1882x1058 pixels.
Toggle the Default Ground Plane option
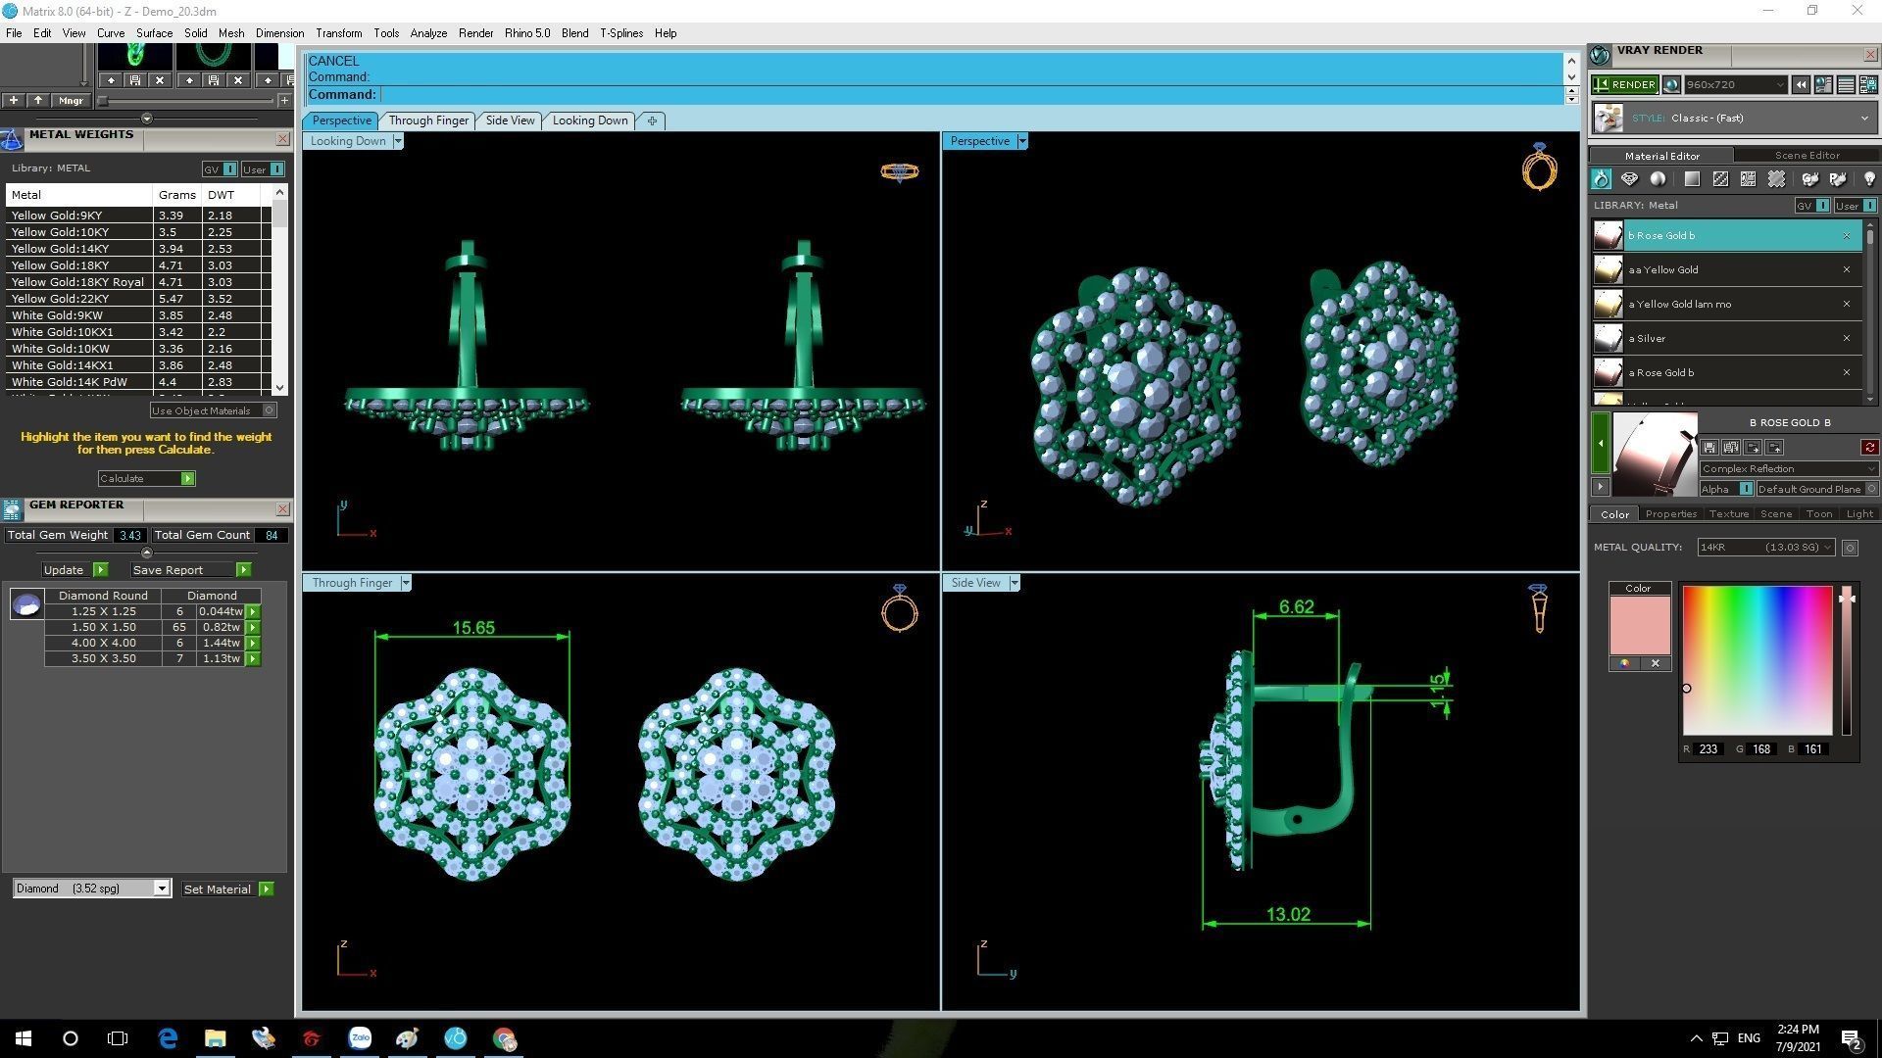1870,489
